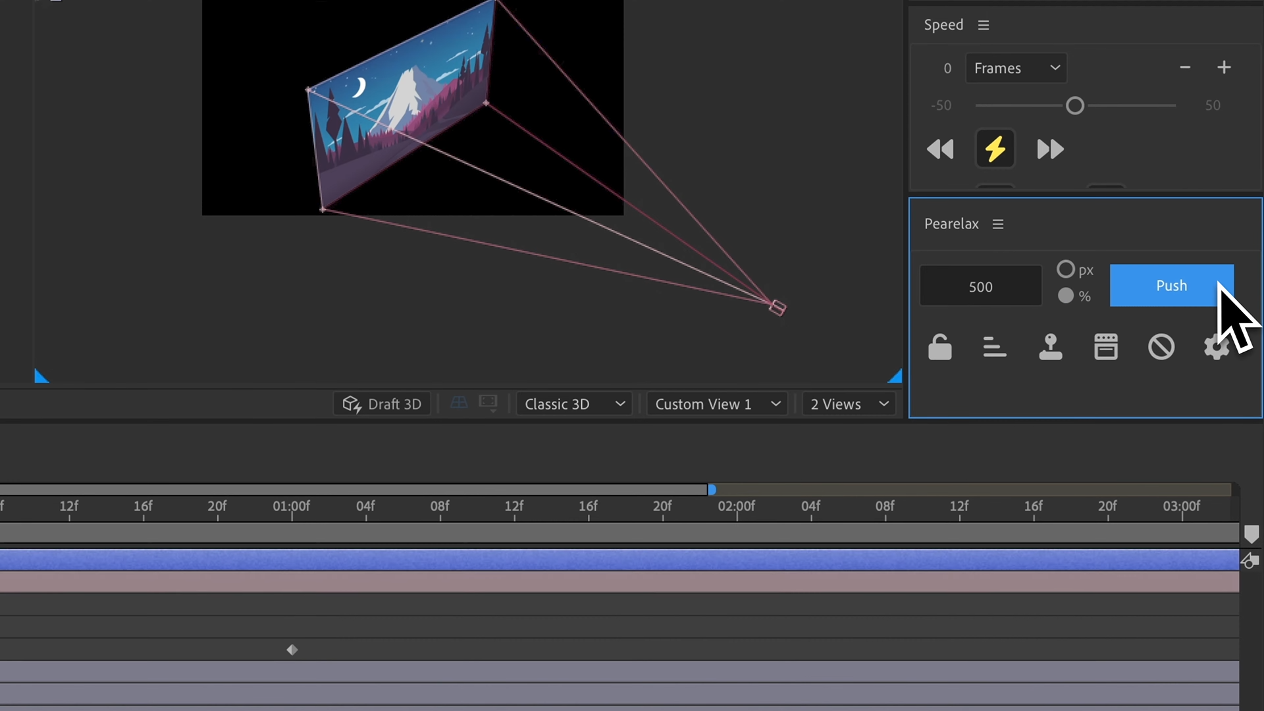
Task: Expand the Custom View 1 dropdown
Action: coord(717,404)
